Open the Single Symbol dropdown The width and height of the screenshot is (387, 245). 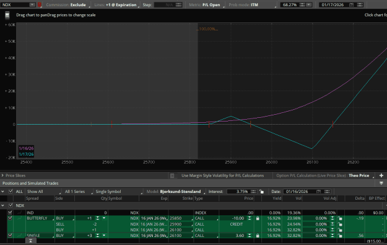(119, 192)
